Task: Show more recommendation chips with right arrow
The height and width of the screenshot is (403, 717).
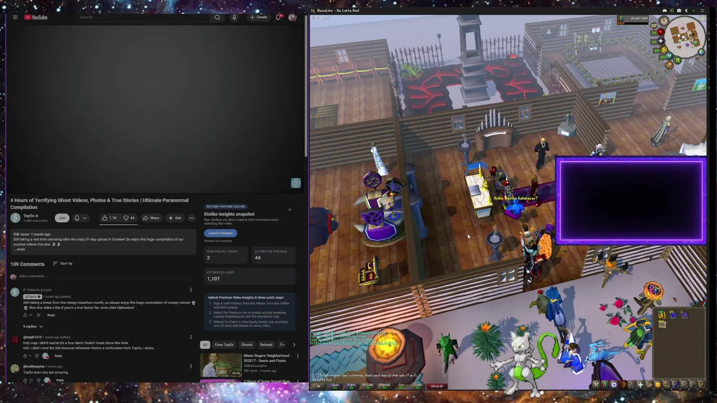Action: point(294,345)
